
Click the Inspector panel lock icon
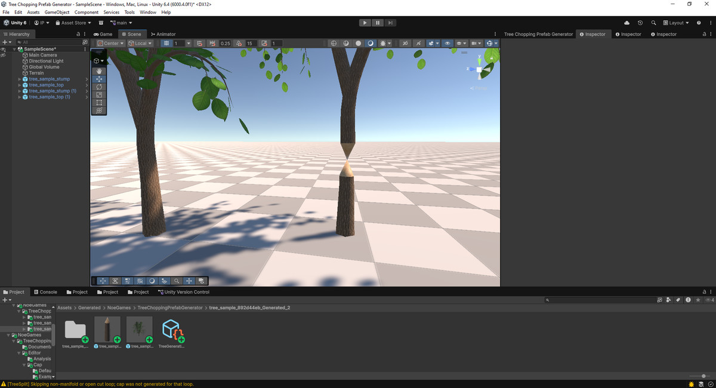point(705,34)
